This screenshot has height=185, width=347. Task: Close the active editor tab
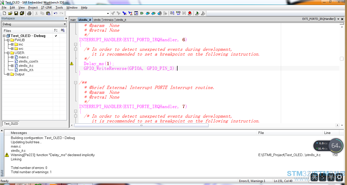(342, 19)
